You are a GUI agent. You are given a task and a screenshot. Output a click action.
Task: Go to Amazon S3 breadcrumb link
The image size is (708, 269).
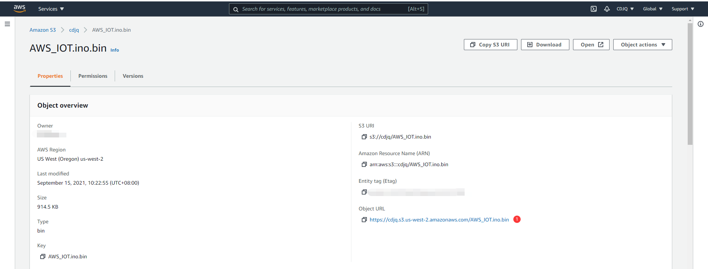[43, 30]
